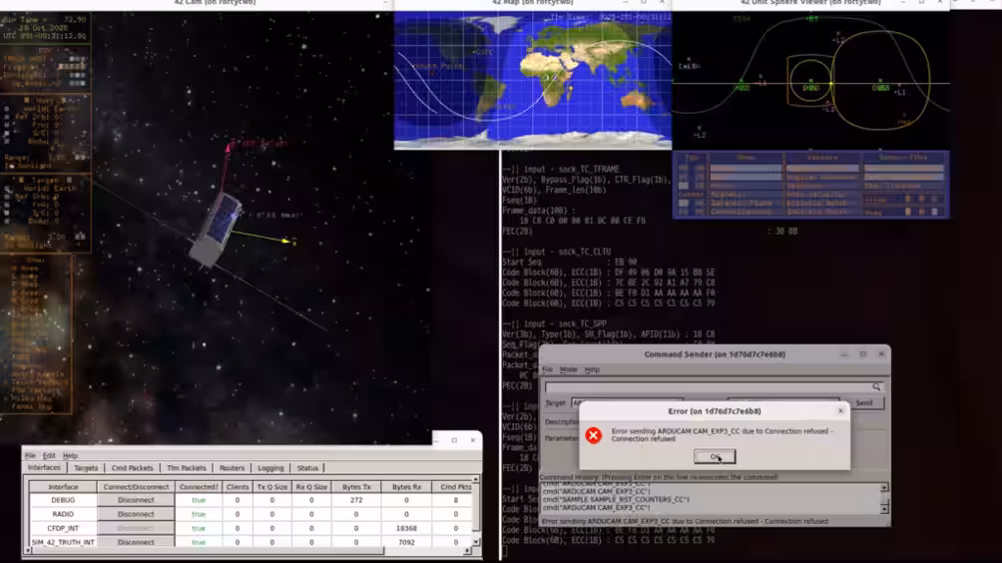Switch to the Tlm Packets tab
Screen dimensions: 1002x563
(x=187, y=468)
